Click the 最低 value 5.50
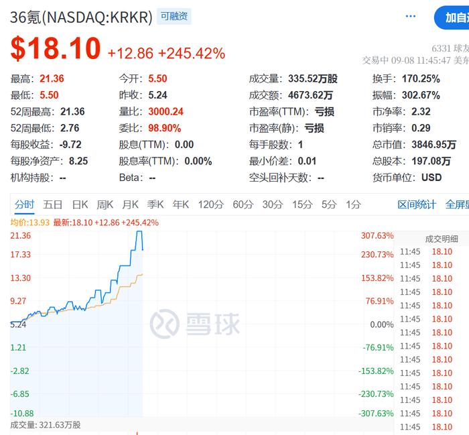Viewport: 469px width, 435px height. tap(49, 95)
